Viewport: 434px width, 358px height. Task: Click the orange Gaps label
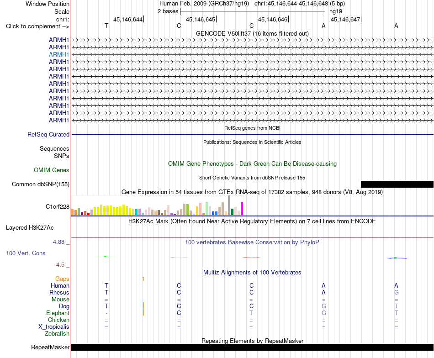pyautogui.click(x=62, y=279)
